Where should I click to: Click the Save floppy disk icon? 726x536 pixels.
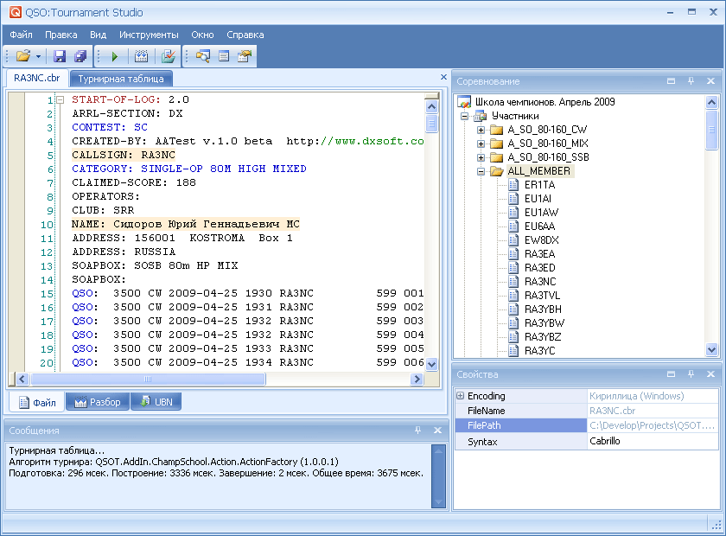[x=60, y=56]
